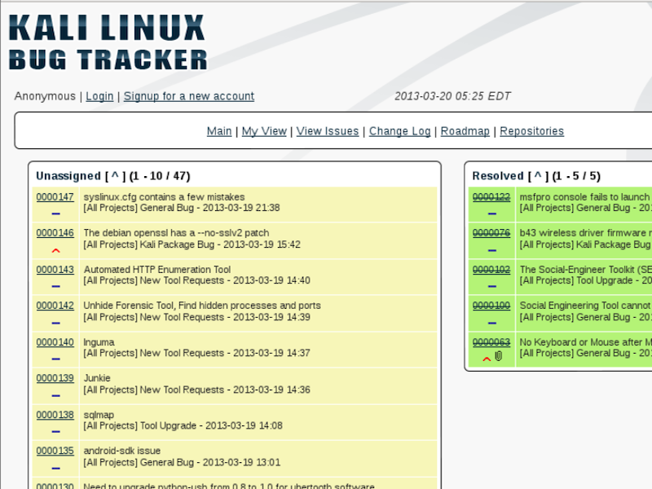Click Signup for a new account
Viewport: 652px width, 489px height.
tap(188, 96)
